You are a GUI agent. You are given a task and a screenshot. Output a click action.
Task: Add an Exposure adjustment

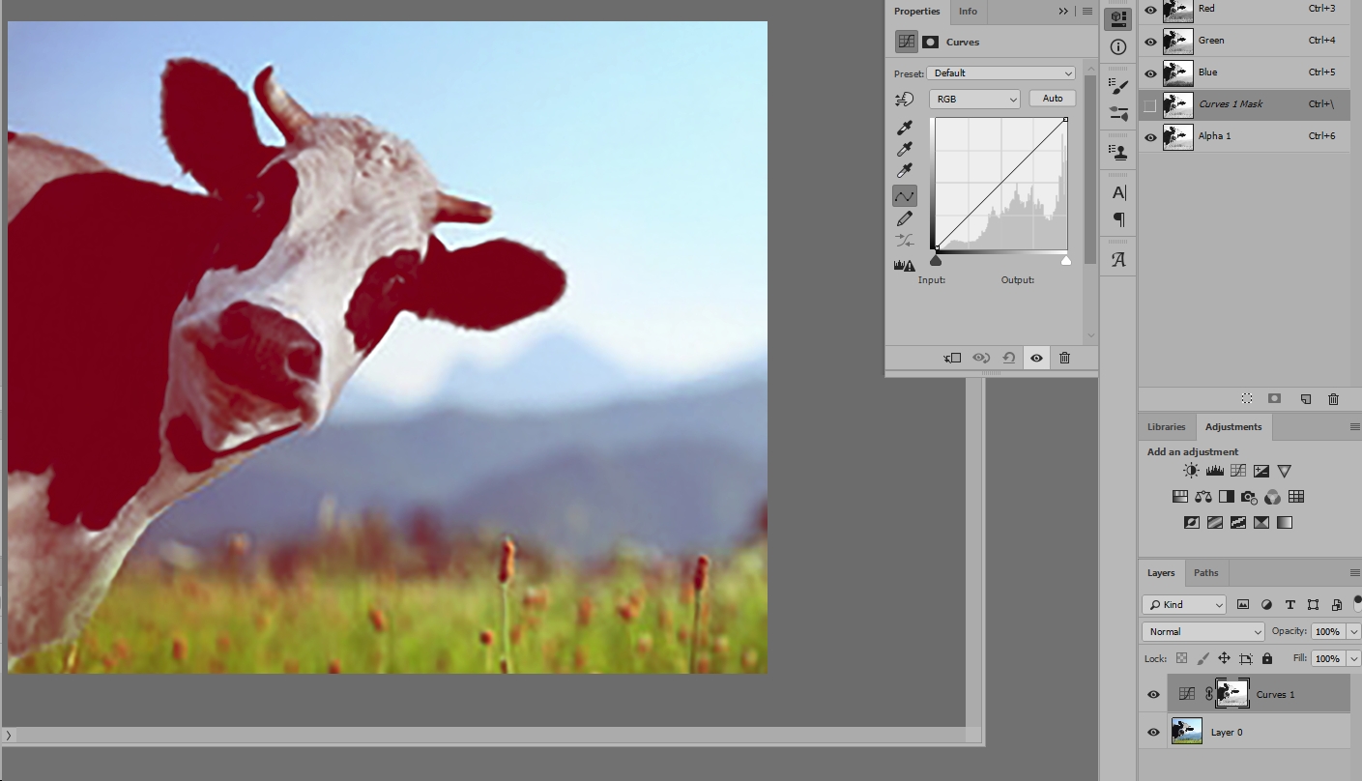tap(1261, 471)
